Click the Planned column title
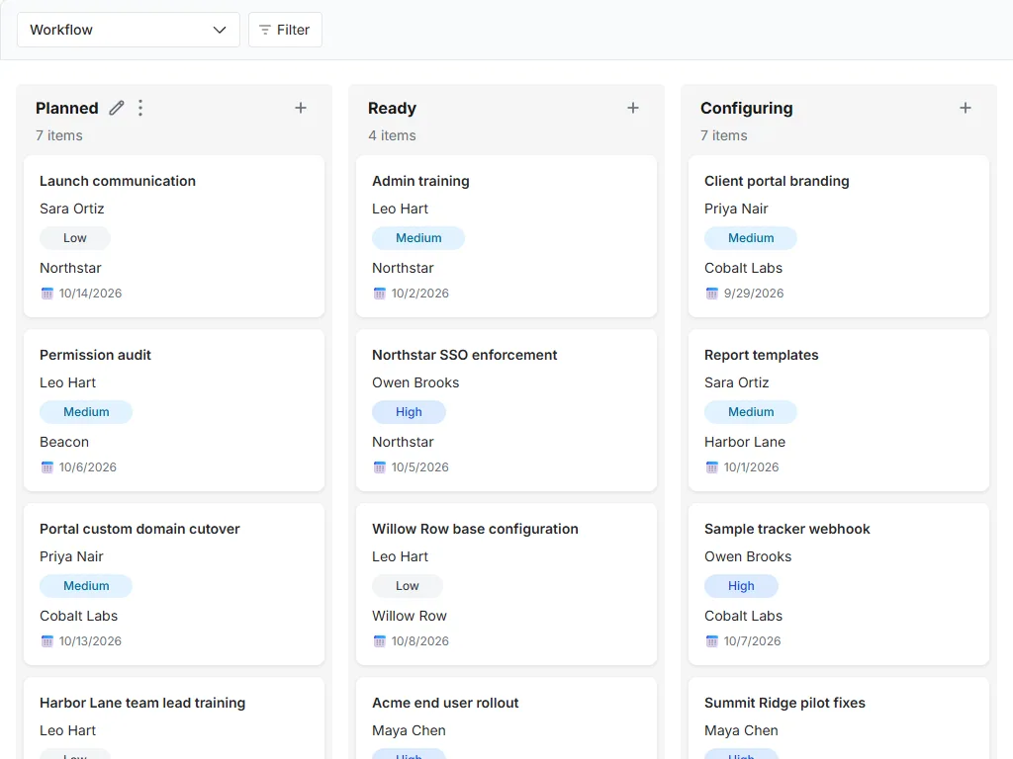The width and height of the screenshot is (1013, 759). [67, 108]
